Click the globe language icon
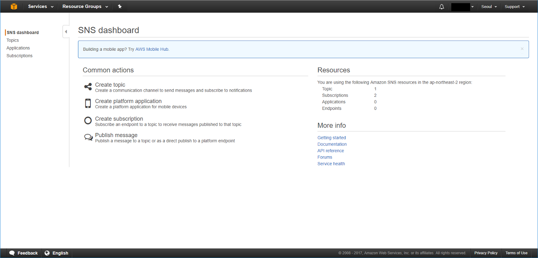 (x=47, y=253)
